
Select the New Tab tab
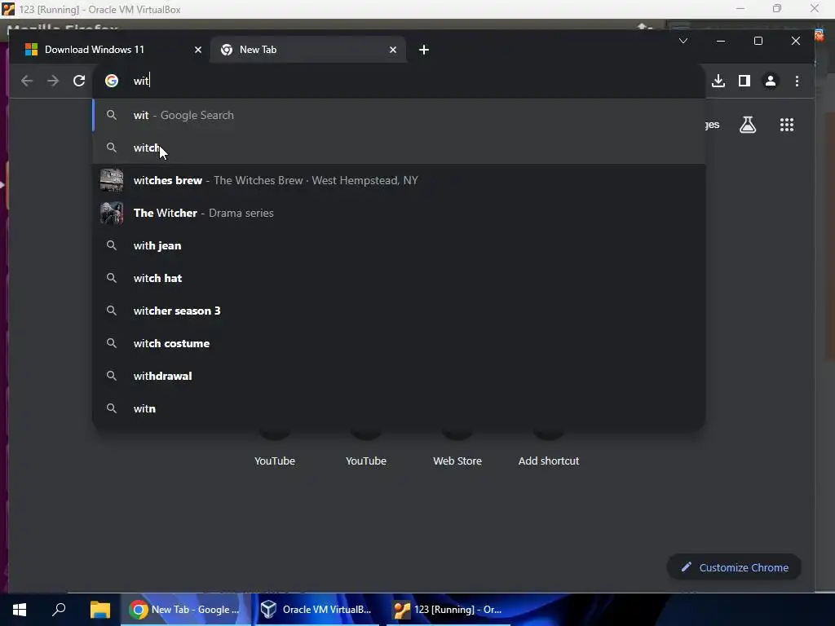click(308, 50)
